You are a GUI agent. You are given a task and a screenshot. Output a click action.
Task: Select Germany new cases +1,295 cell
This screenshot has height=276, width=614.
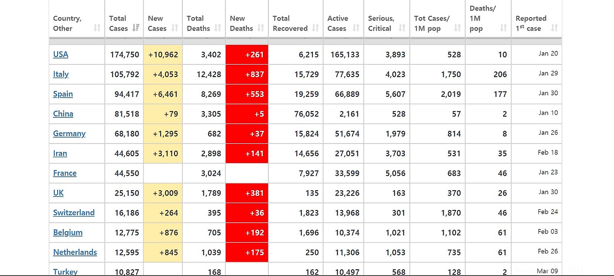coord(163,134)
